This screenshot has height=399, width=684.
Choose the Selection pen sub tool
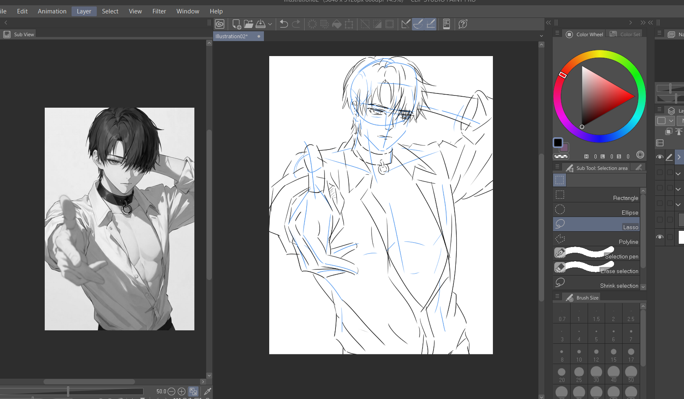[x=596, y=253]
